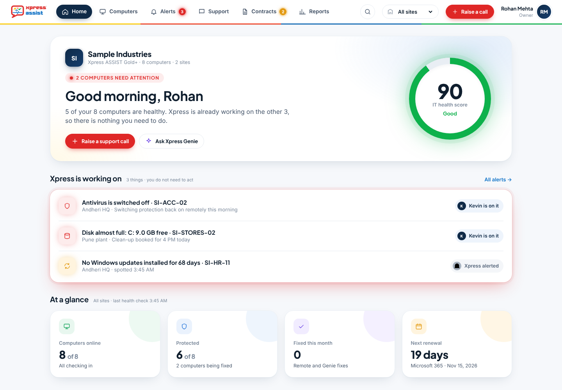Open the Fixed this month card
Image resolution: width=562 pixels, height=390 pixels.
(340, 344)
